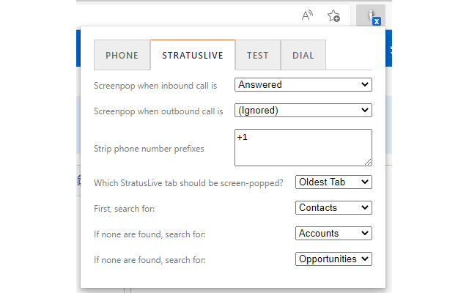Click the strip phone number prefixes field
469x293 pixels.
[x=303, y=147]
